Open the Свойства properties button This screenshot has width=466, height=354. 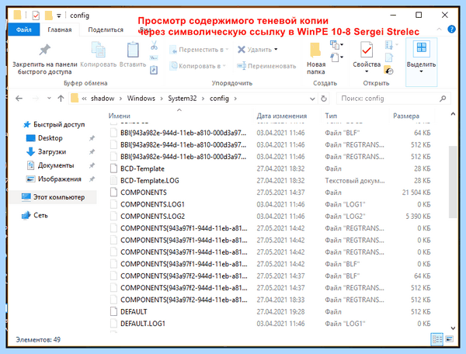coord(367,57)
